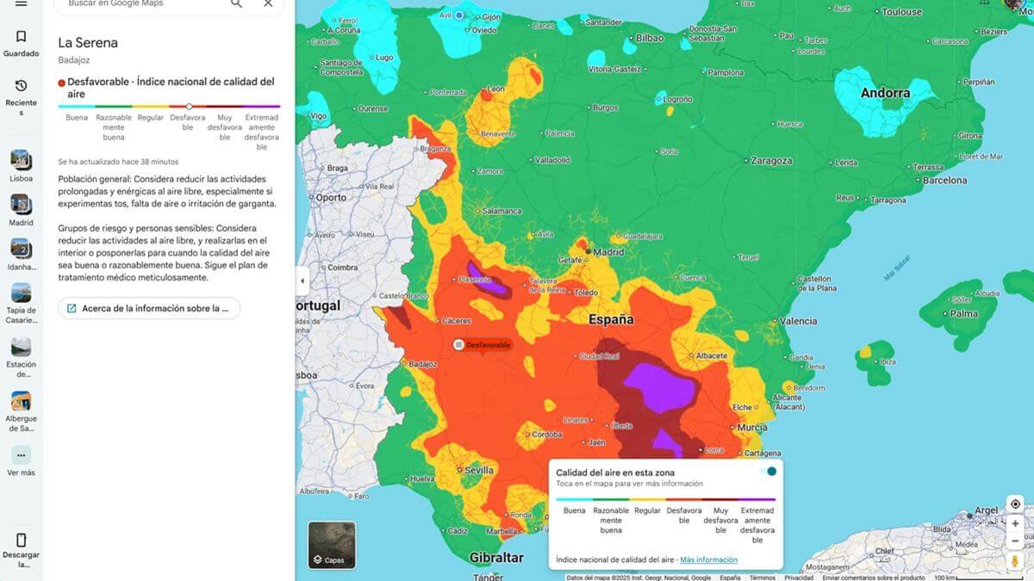
Task: Click 'Regular' label in side panel scale
Action: coord(151,117)
